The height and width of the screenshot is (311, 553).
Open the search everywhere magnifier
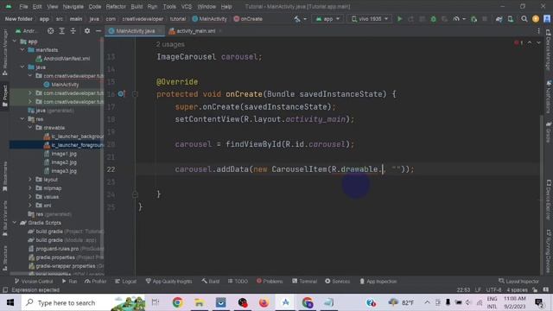coord(524,19)
